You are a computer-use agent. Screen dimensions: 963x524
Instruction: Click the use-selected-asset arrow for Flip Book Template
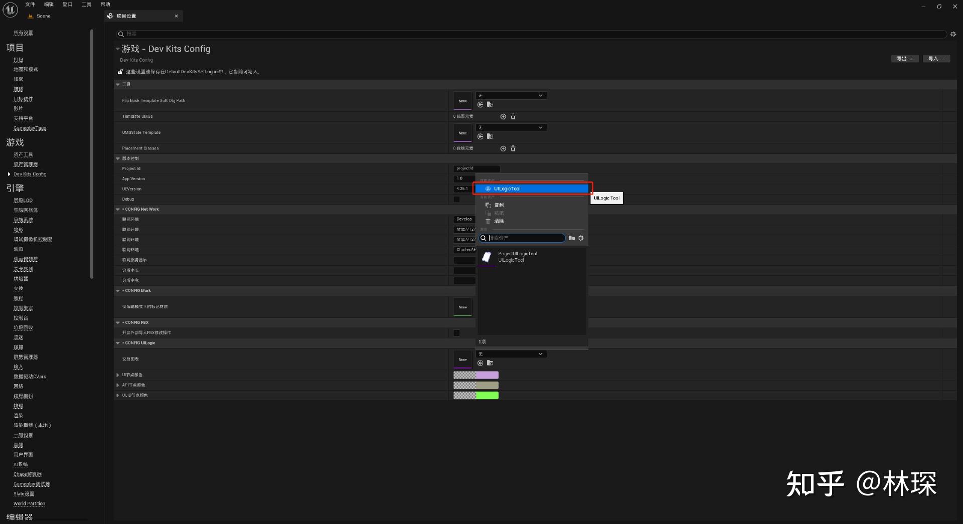pyautogui.click(x=480, y=104)
